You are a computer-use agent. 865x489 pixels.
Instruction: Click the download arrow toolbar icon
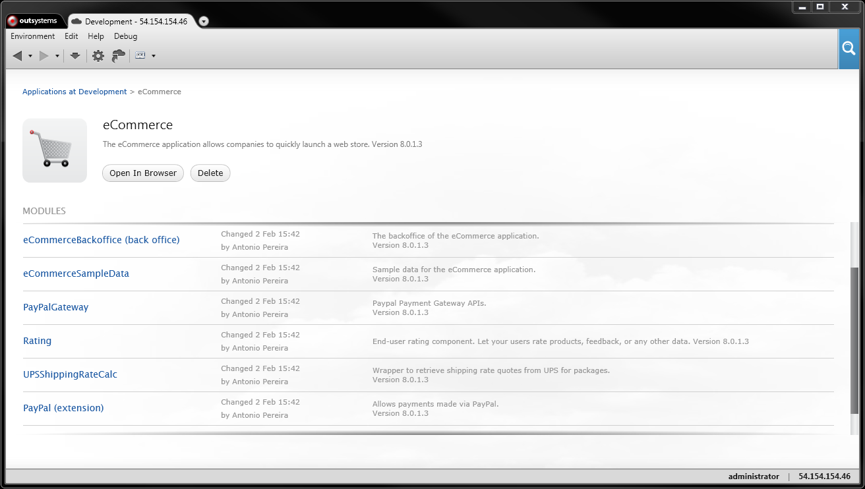click(75, 56)
